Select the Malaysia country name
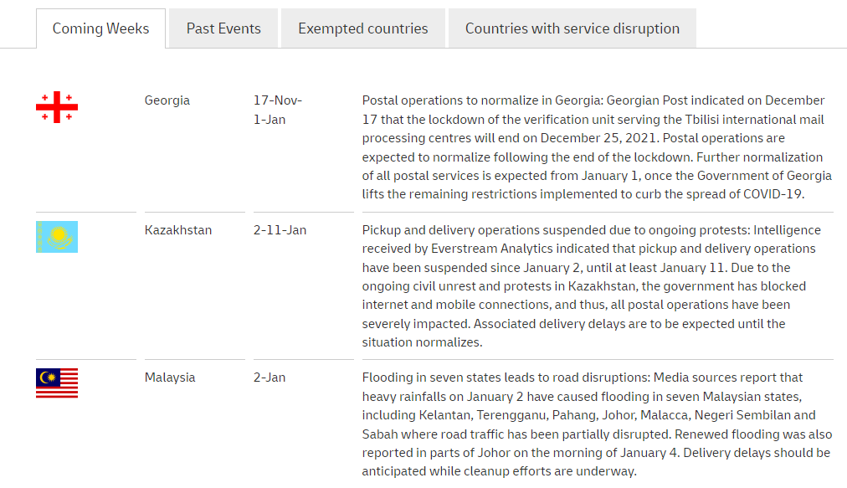The image size is (847, 488). (x=170, y=378)
